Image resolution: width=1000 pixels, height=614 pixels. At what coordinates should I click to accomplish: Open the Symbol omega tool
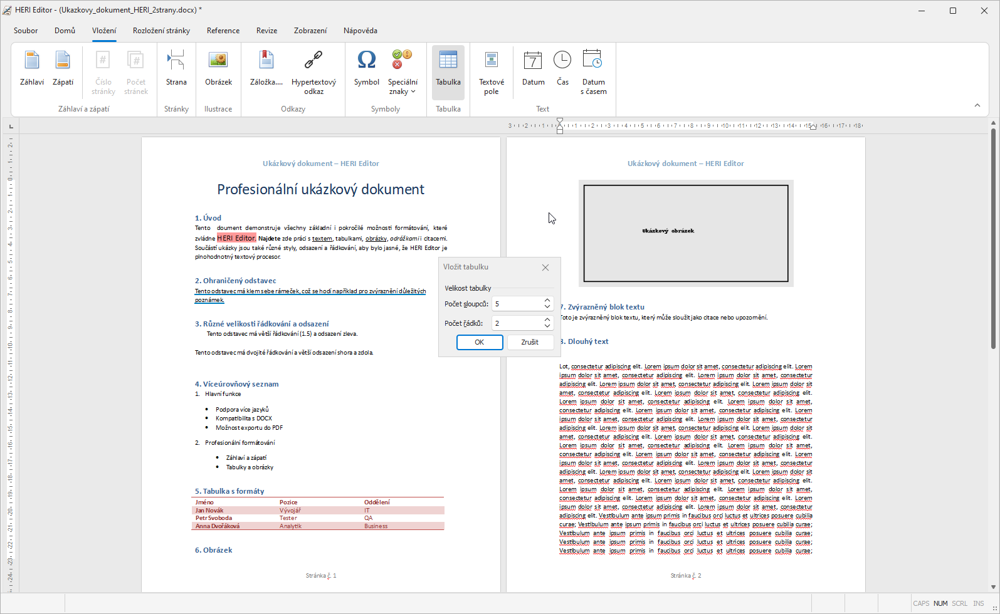366,68
